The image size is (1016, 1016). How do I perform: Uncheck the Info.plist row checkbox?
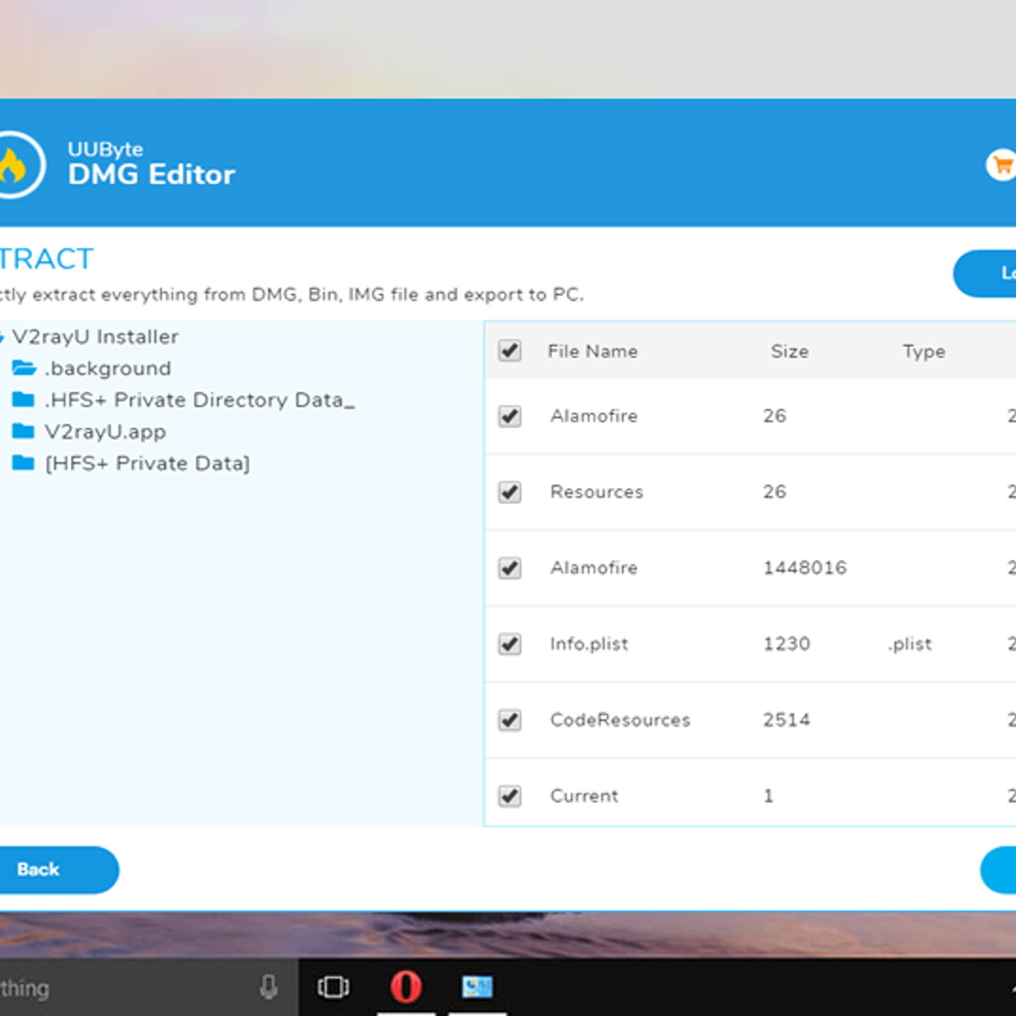click(x=510, y=644)
